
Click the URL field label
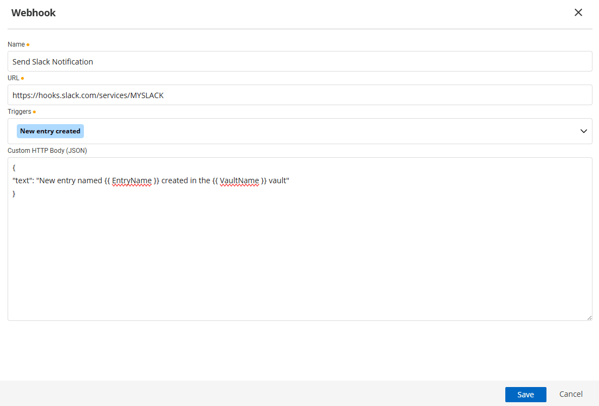pyautogui.click(x=13, y=78)
